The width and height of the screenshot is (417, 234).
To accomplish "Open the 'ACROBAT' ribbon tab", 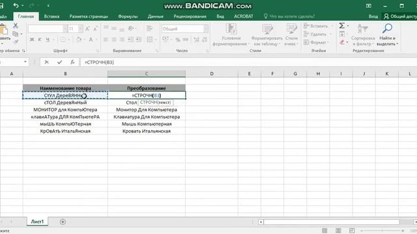I will [243, 16].
